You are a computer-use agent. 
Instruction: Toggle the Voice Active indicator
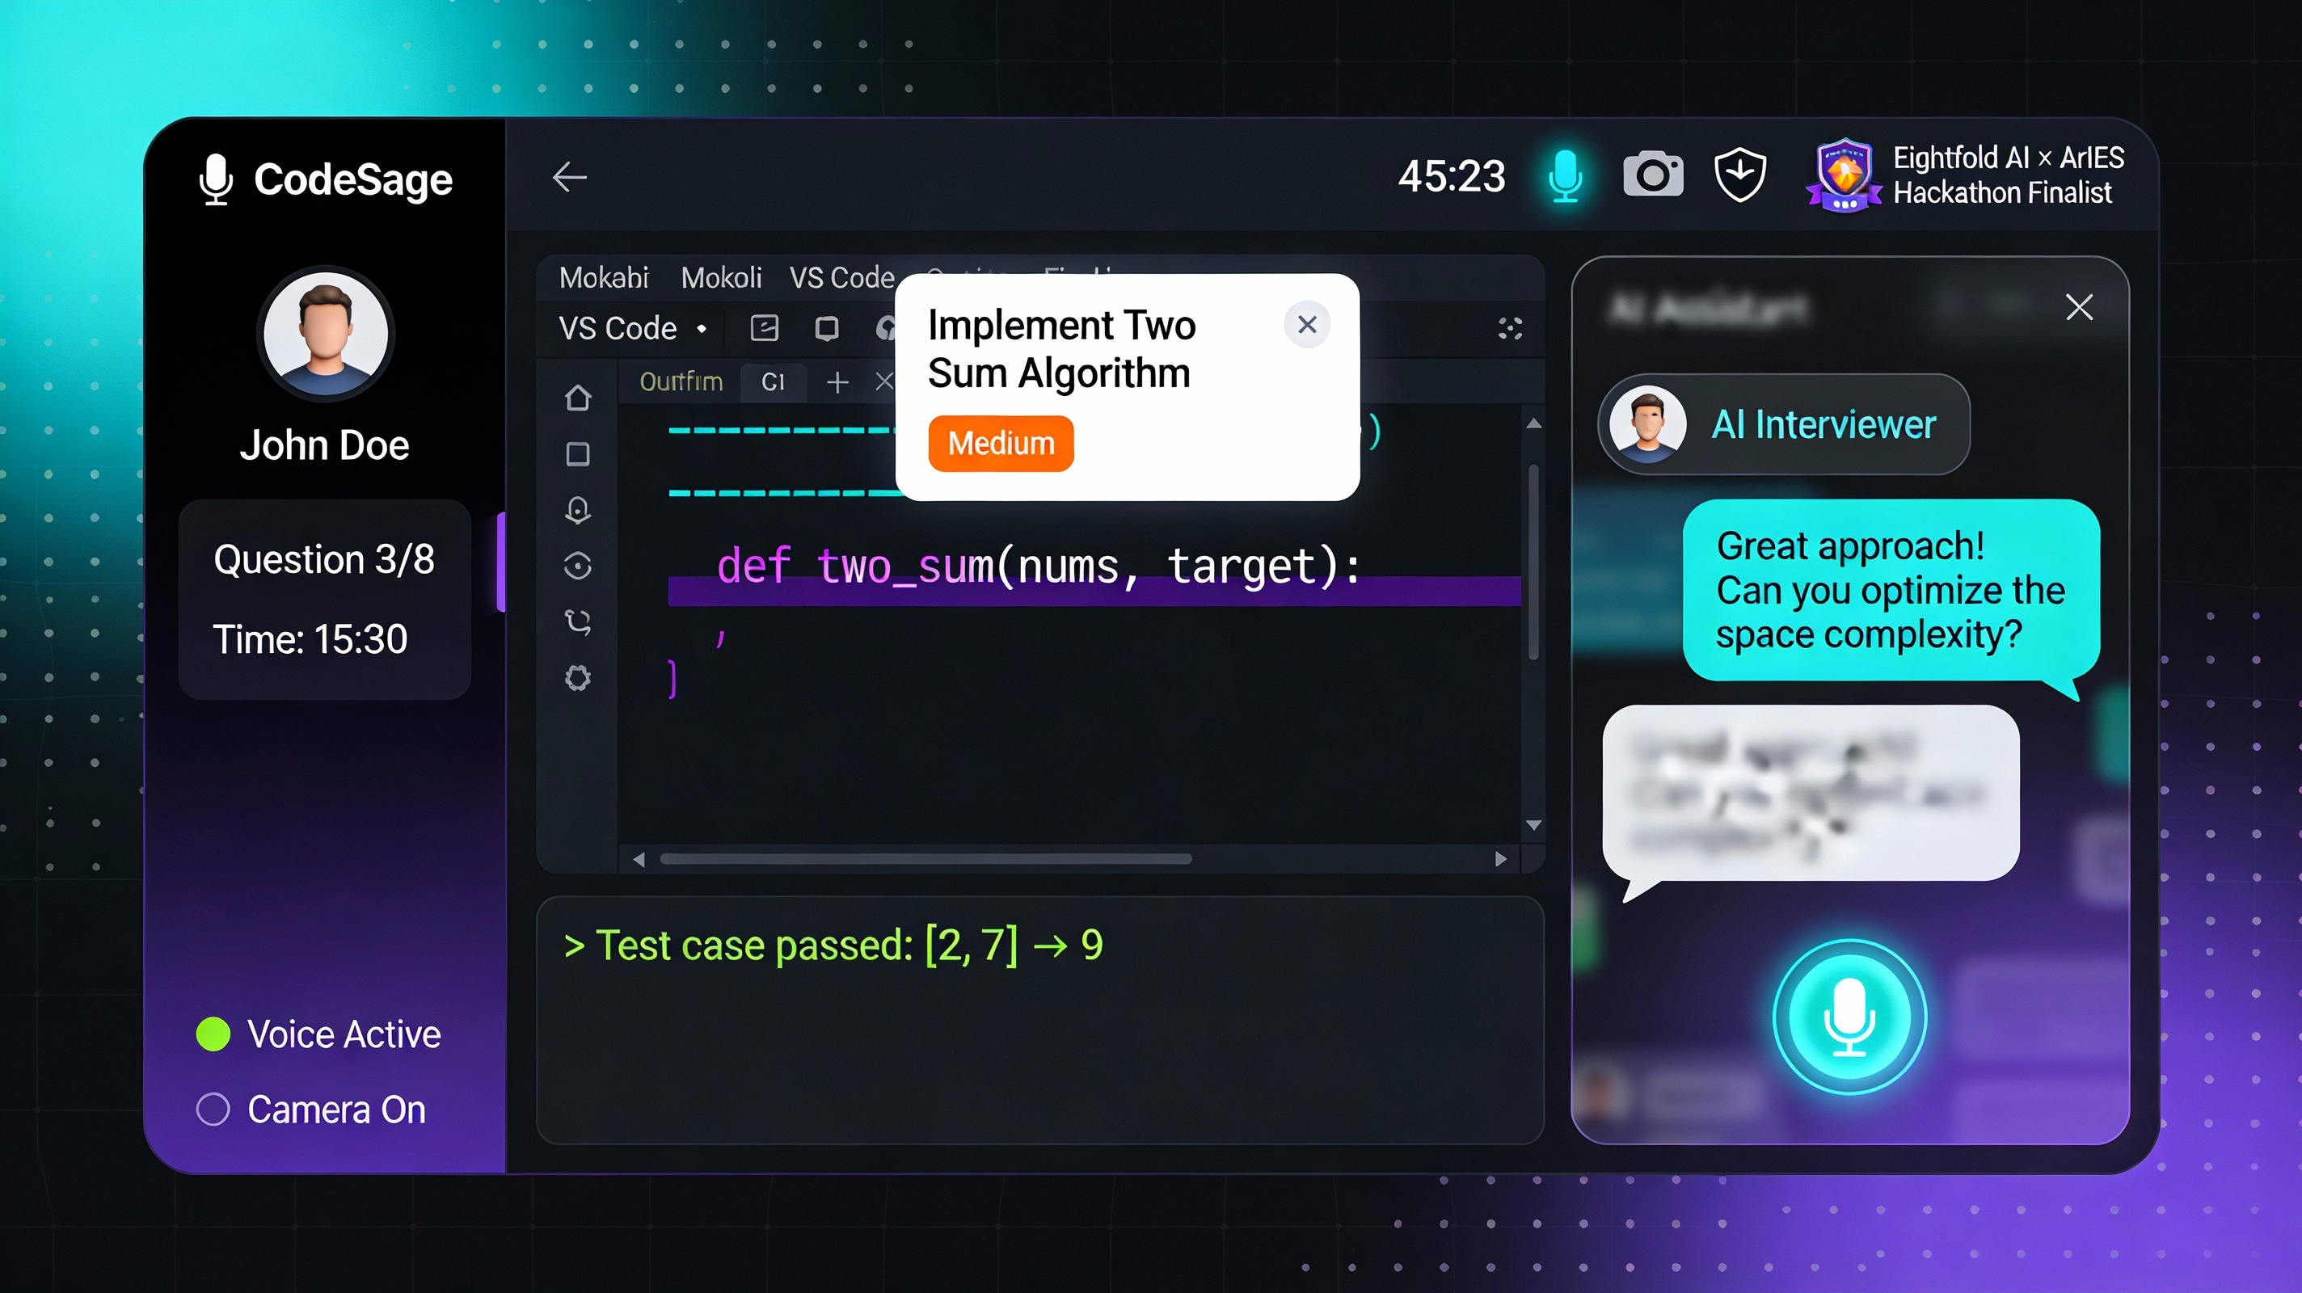tap(213, 1034)
